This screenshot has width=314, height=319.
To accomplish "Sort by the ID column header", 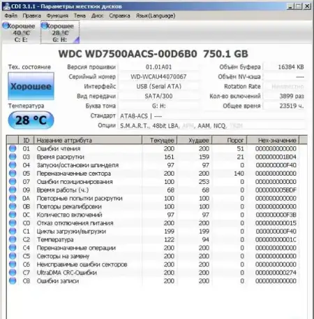I will 26,140.
